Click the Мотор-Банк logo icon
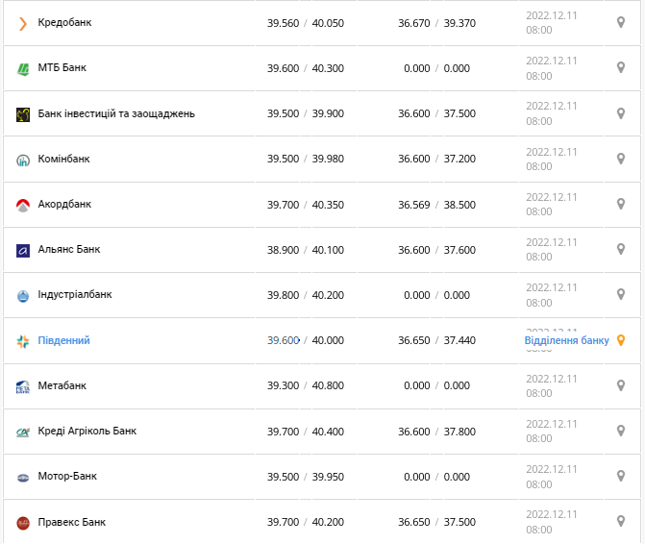 click(23, 478)
